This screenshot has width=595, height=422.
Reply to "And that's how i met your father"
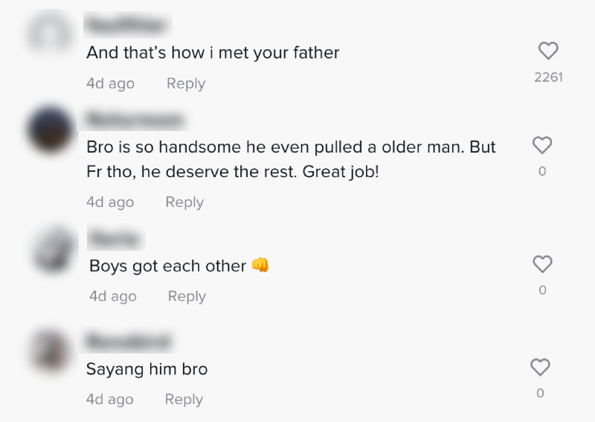pos(185,83)
